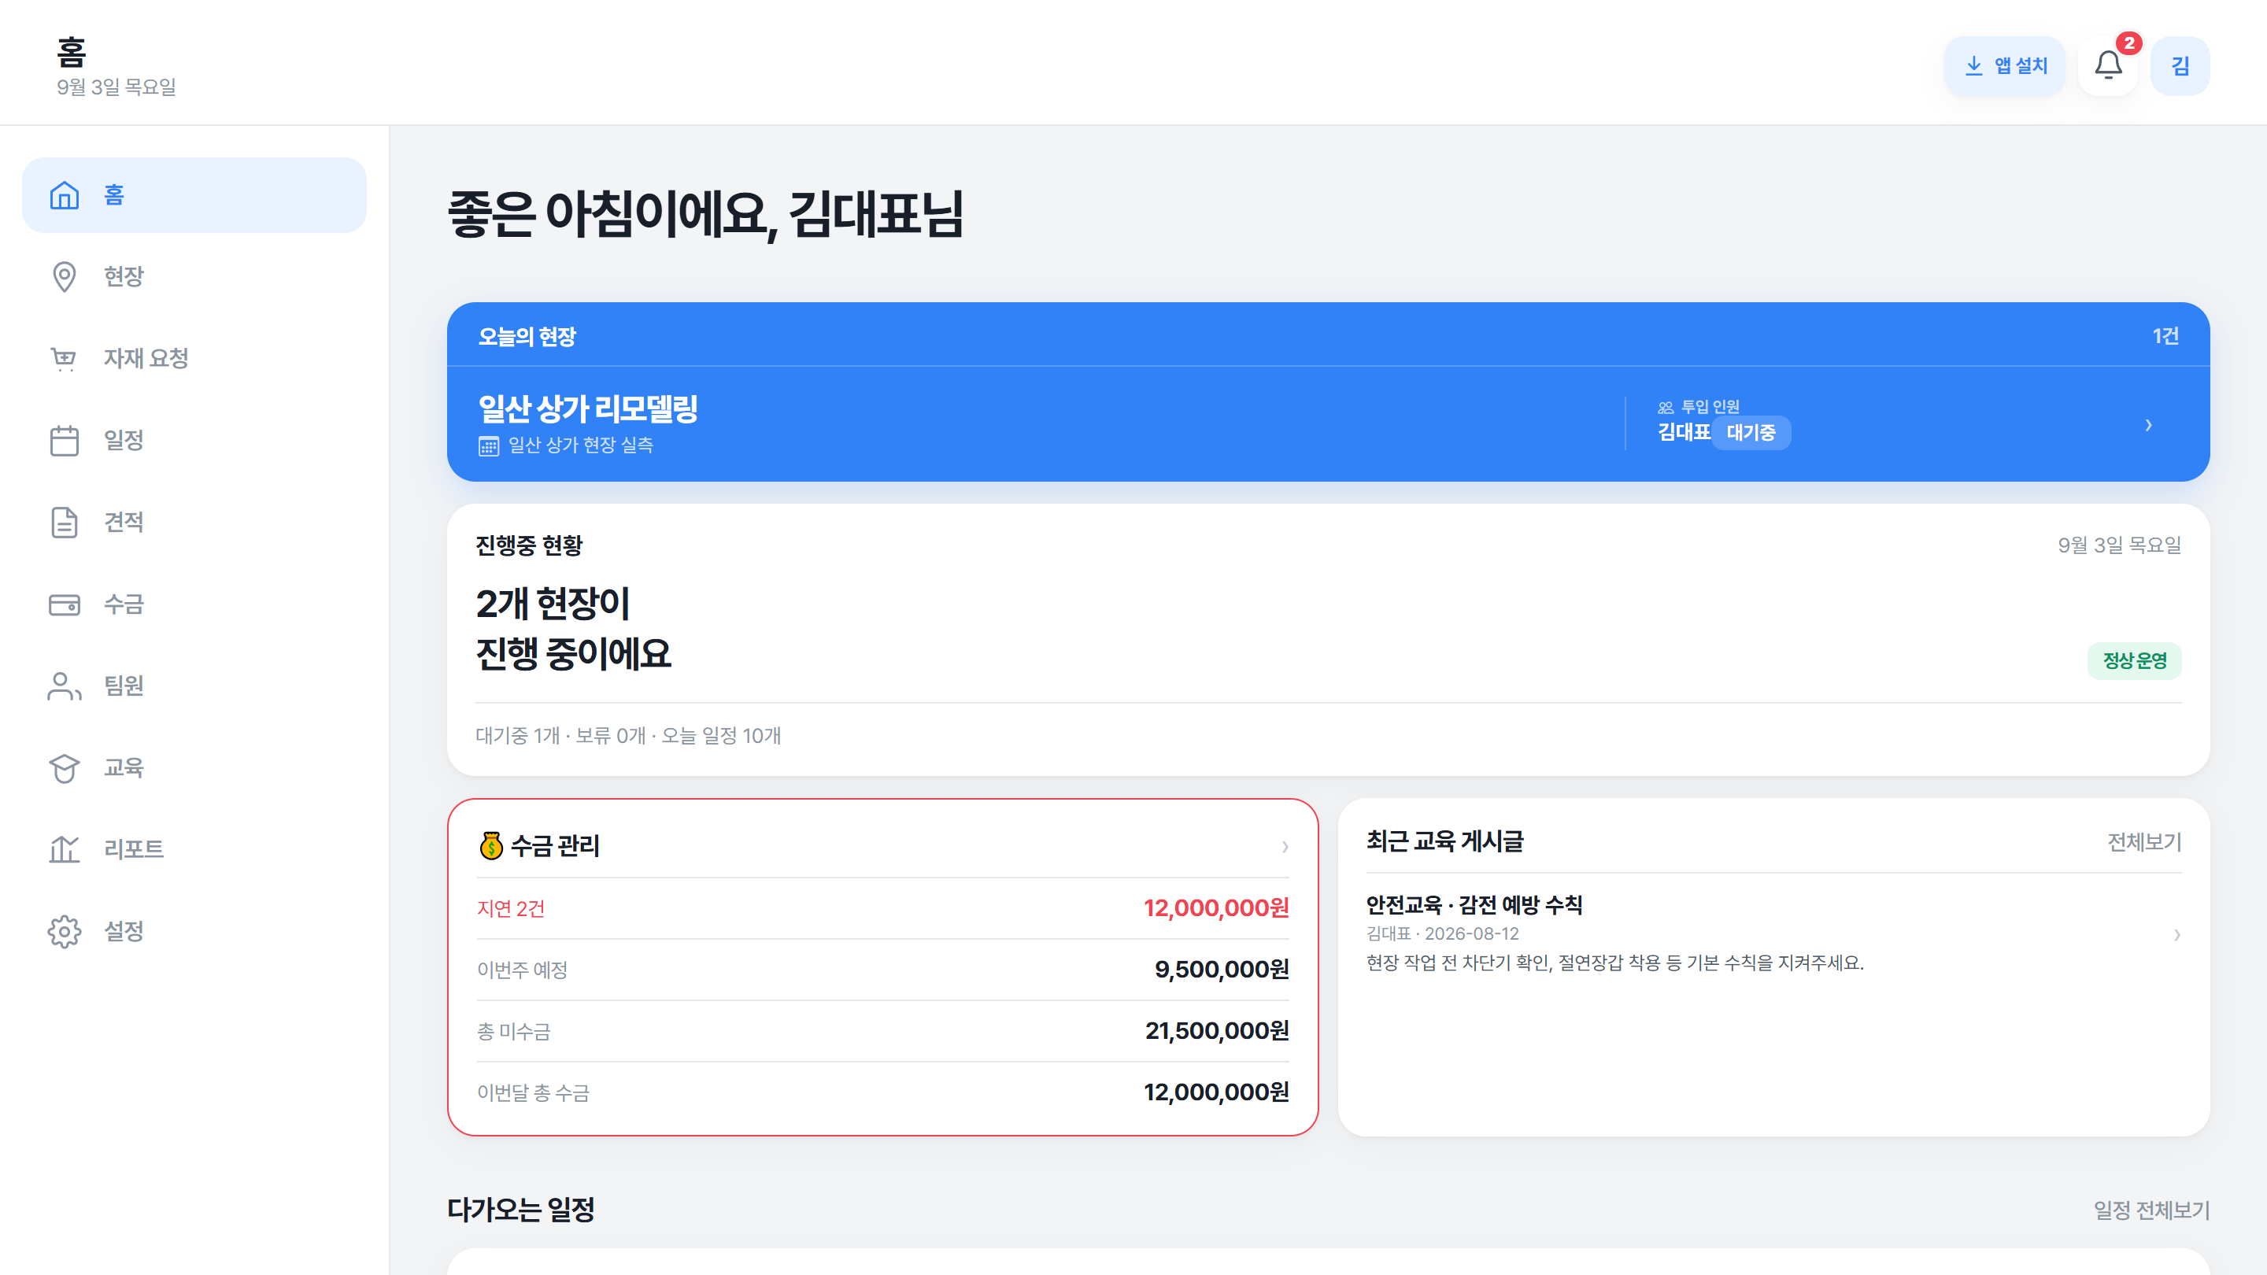Open 수금 관리 via its chevron

(1285, 847)
